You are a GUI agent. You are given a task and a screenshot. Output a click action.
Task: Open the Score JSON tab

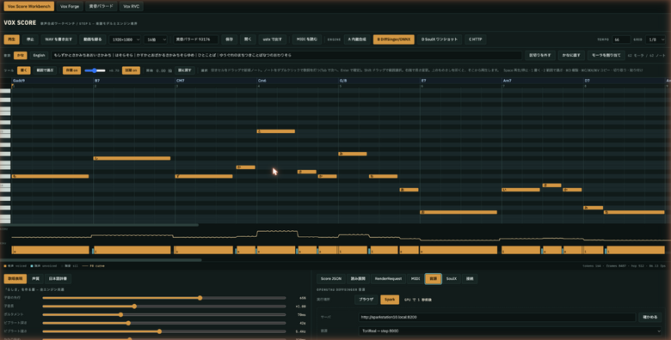[x=331, y=279]
